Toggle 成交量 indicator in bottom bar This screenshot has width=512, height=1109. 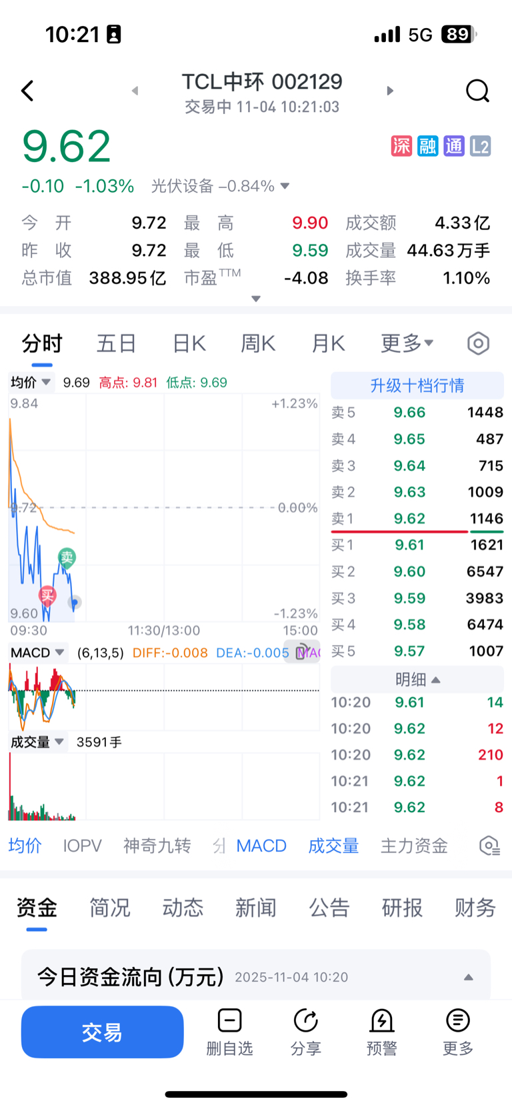click(333, 846)
